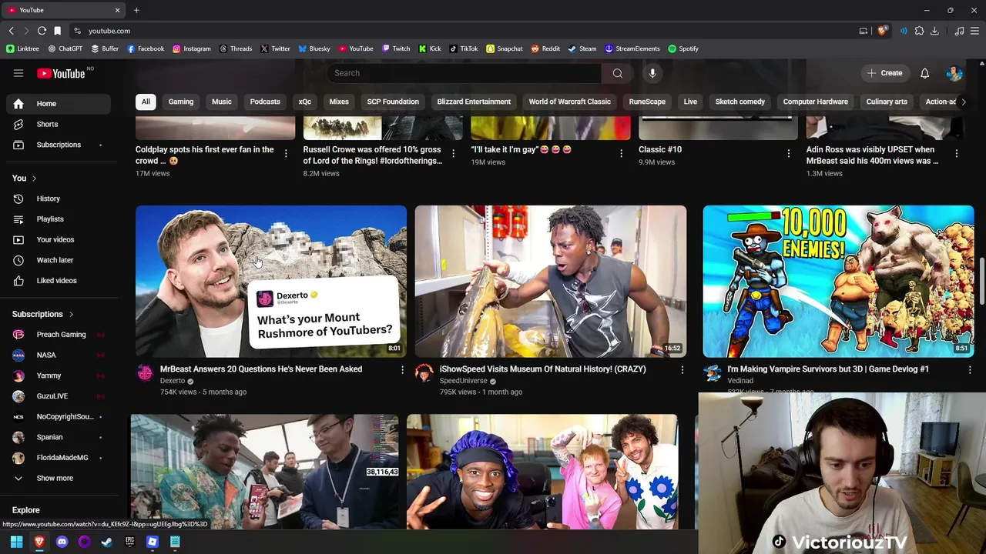Open the notifications bell
This screenshot has width=986, height=554.
click(x=924, y=73)
